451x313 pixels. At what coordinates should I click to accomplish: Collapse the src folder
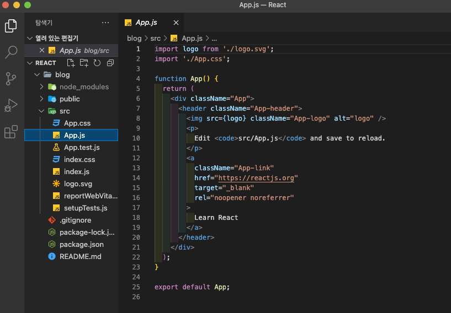click(x=42, y=111)
